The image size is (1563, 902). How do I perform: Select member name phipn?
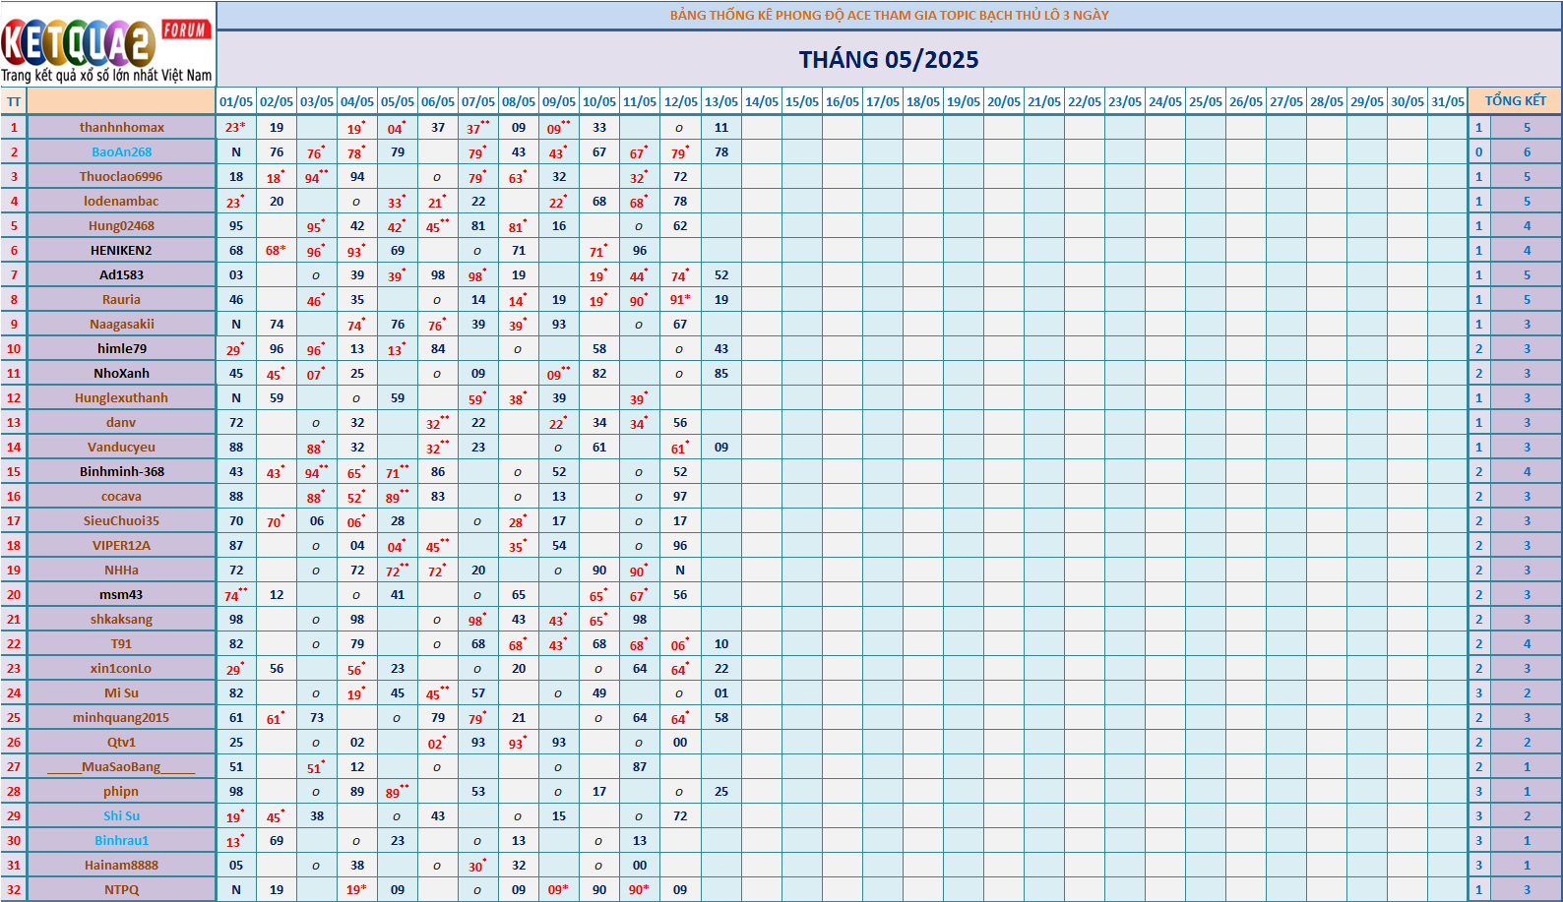[x=121, y=791]
